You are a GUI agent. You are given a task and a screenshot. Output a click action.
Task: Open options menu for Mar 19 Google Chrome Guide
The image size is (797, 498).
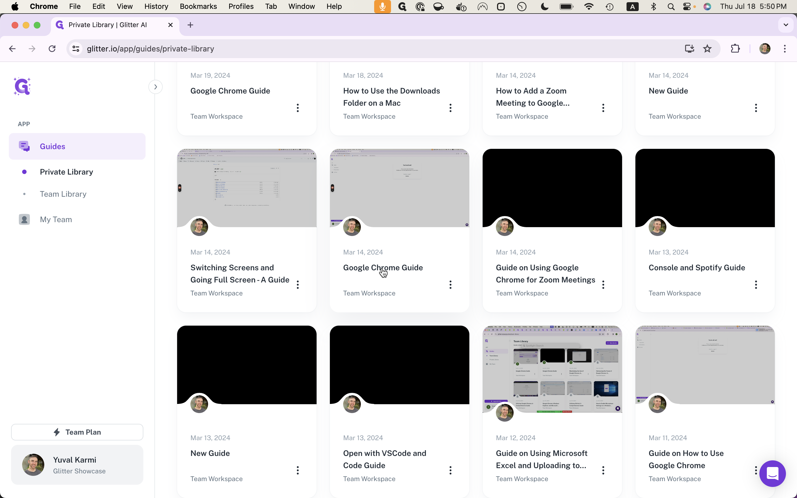pos(298,108)
